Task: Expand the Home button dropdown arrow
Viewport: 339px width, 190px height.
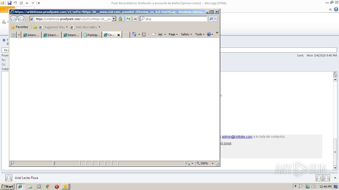Action: point(139,34)
